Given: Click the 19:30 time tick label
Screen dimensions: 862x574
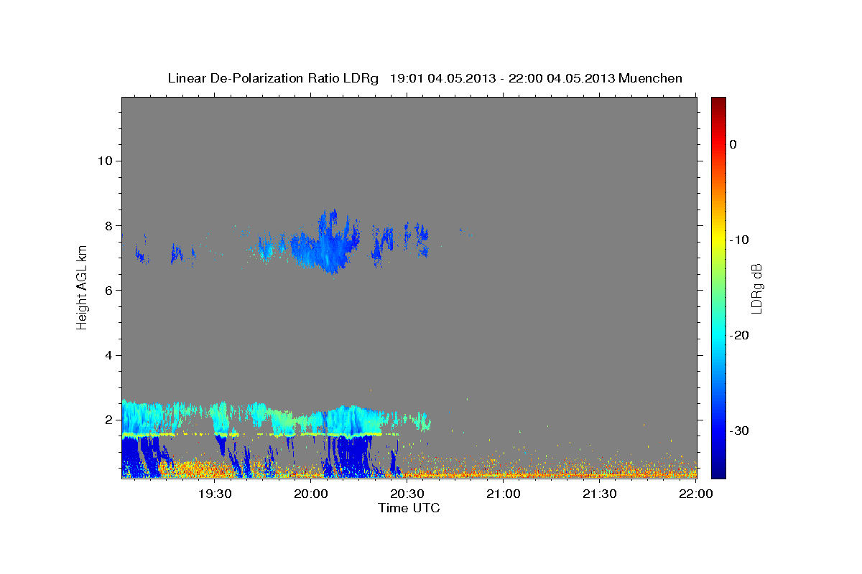Looking at the screenshot, I should pos(215,494).
